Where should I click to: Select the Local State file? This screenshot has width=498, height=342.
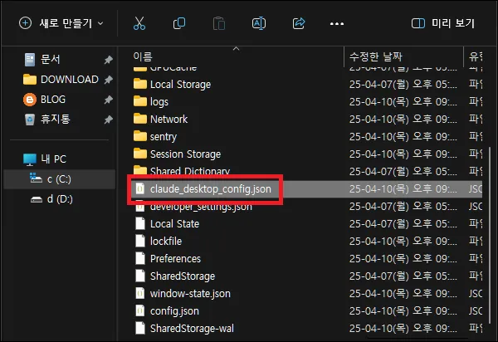pos(174,224)
